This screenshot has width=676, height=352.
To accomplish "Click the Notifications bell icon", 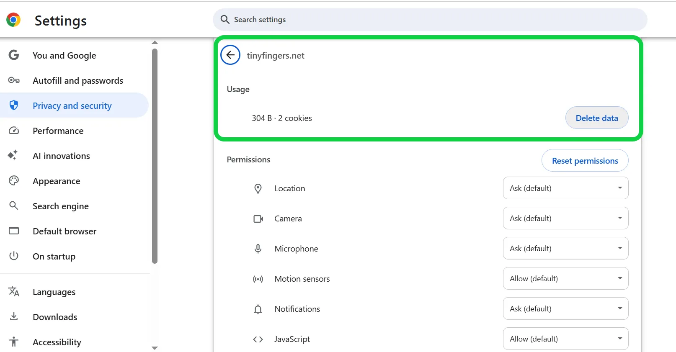I will tap(258, 309).
